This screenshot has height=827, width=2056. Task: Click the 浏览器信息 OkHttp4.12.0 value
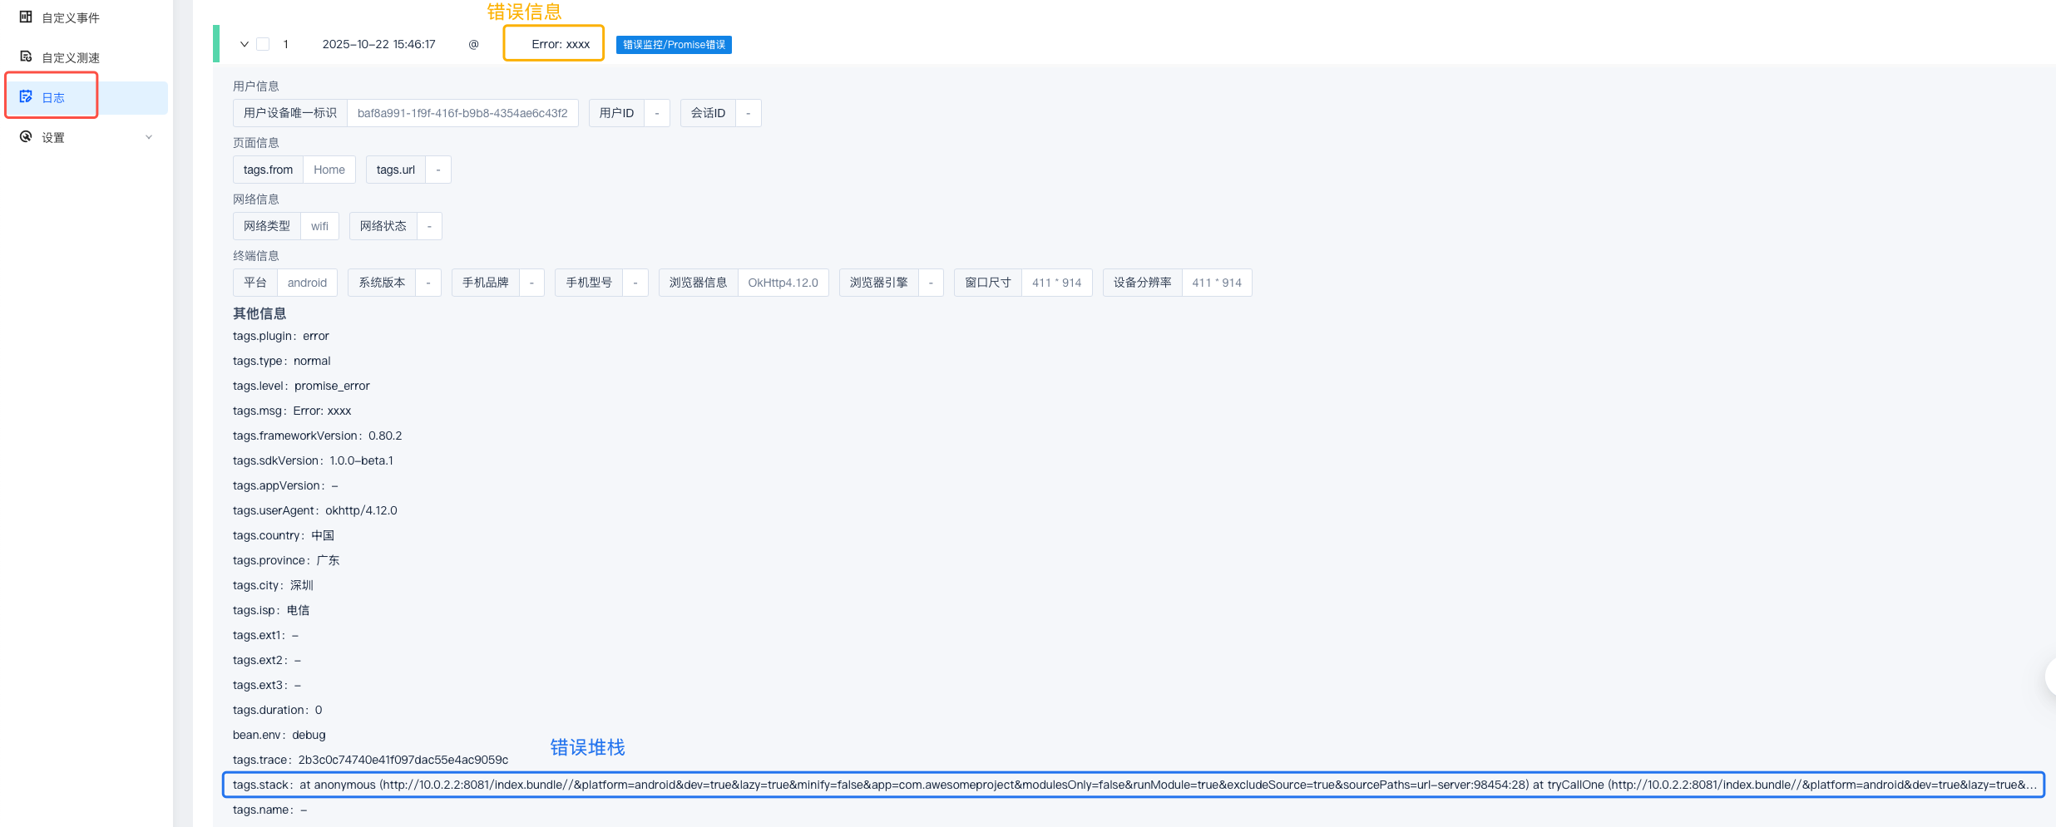tap(783, 283)
